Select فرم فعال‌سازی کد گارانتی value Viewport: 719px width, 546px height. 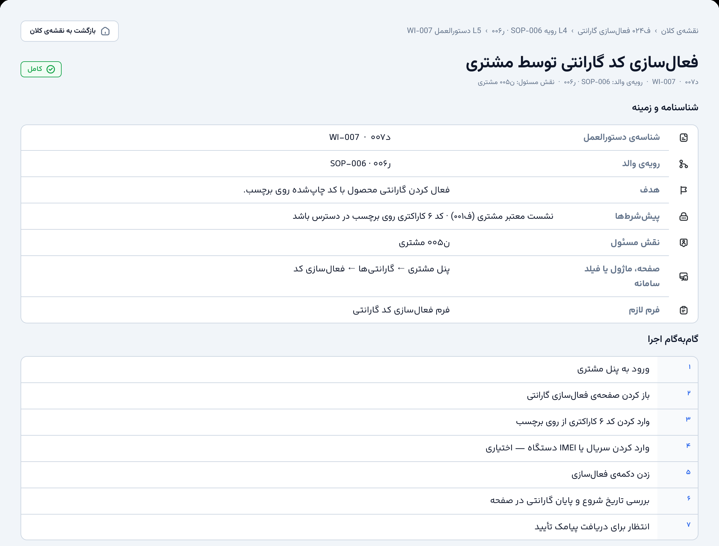(x=401, y=310)
